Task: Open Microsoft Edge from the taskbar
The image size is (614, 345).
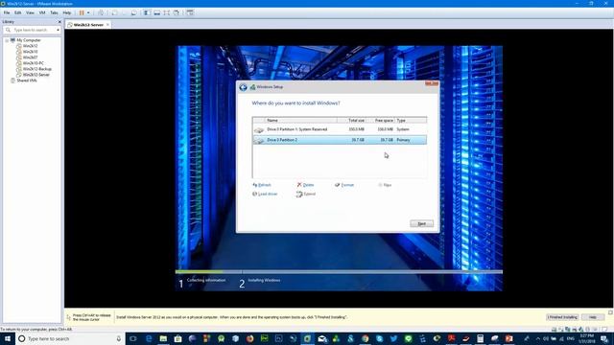Action: (149, 338)
